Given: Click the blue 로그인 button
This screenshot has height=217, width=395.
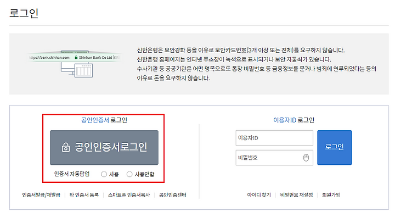Looking at the screenshot, I should tap(334, 147).
